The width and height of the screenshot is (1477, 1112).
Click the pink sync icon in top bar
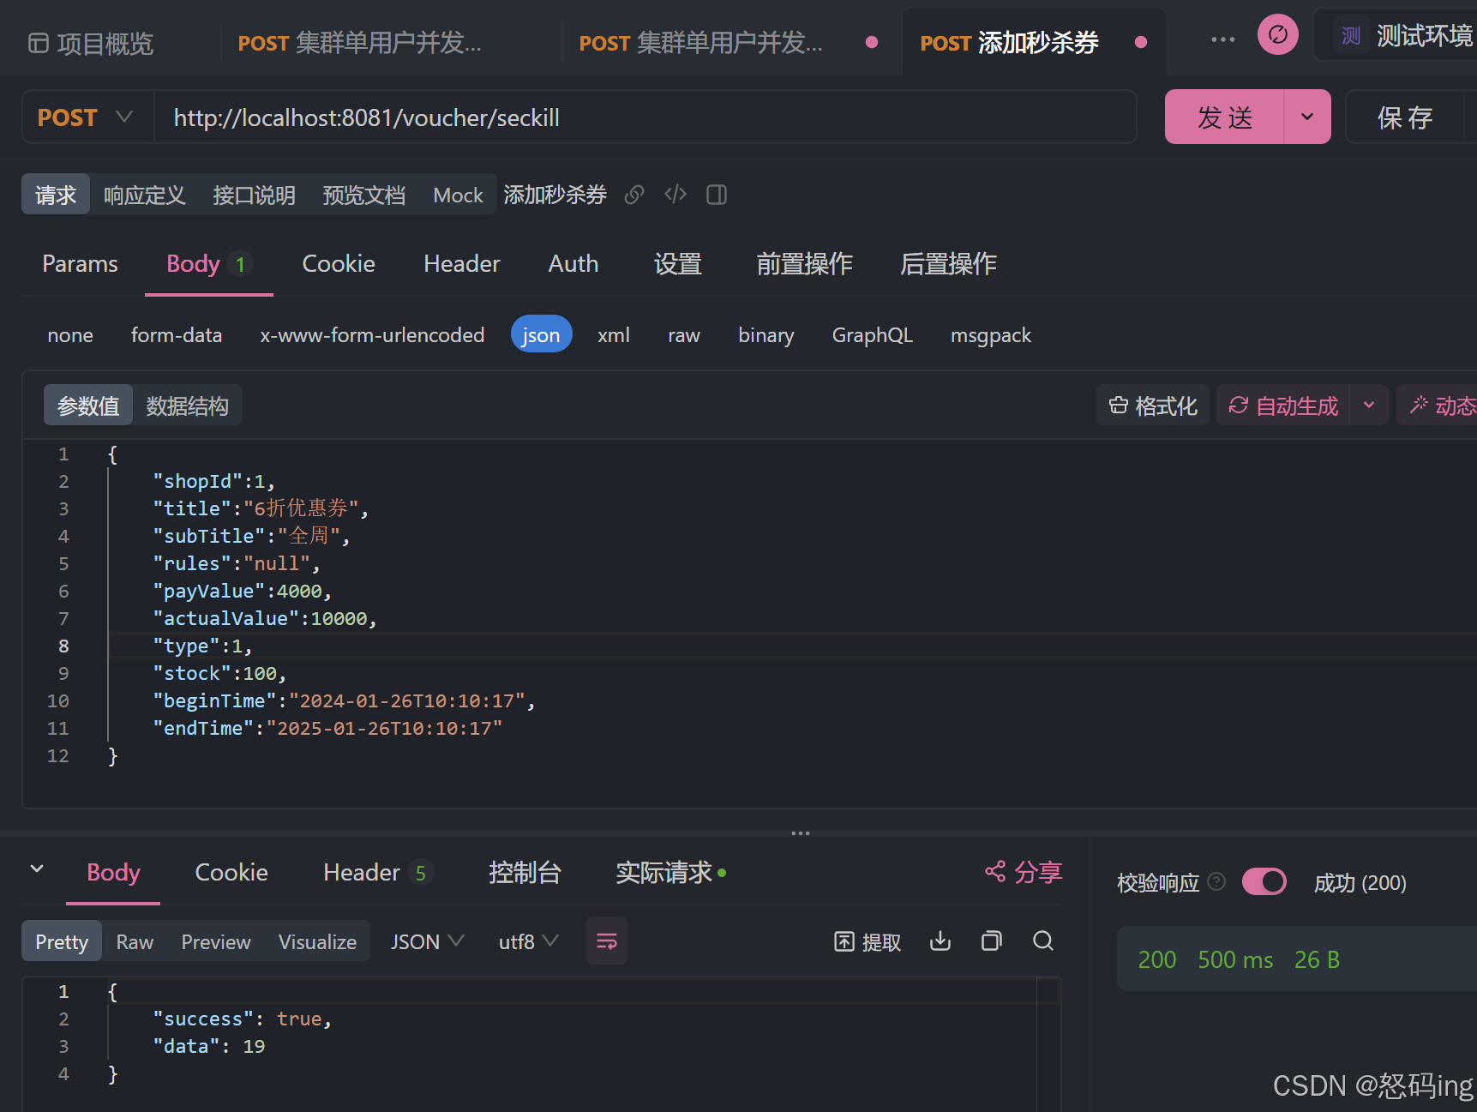(1278, 35)
